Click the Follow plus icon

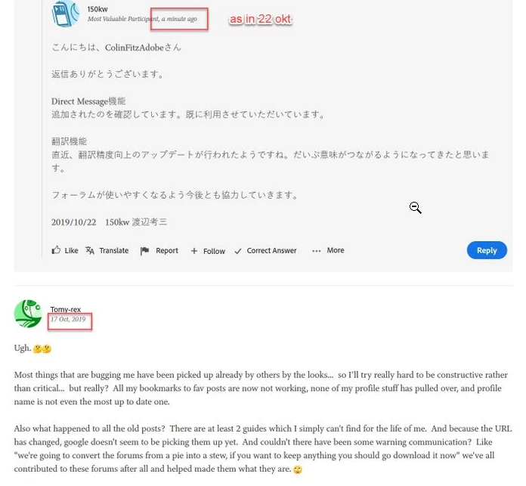(194, 251)
